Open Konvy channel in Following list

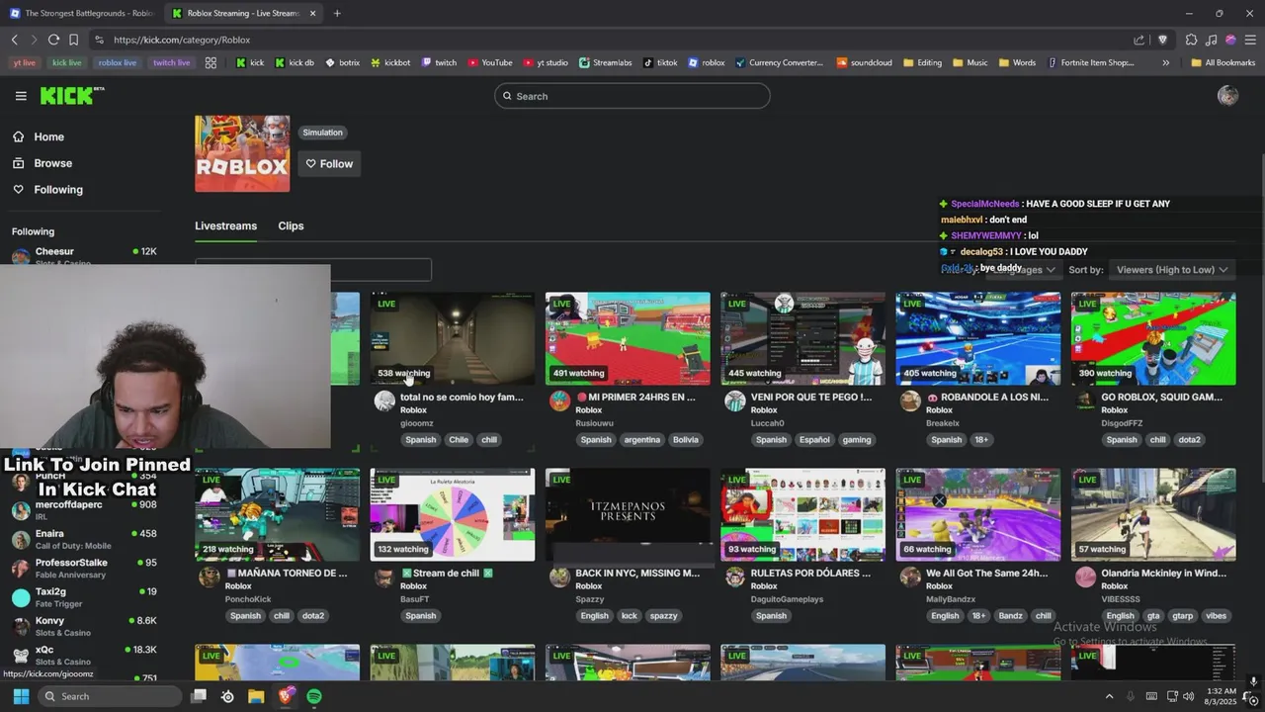point(84,626)
